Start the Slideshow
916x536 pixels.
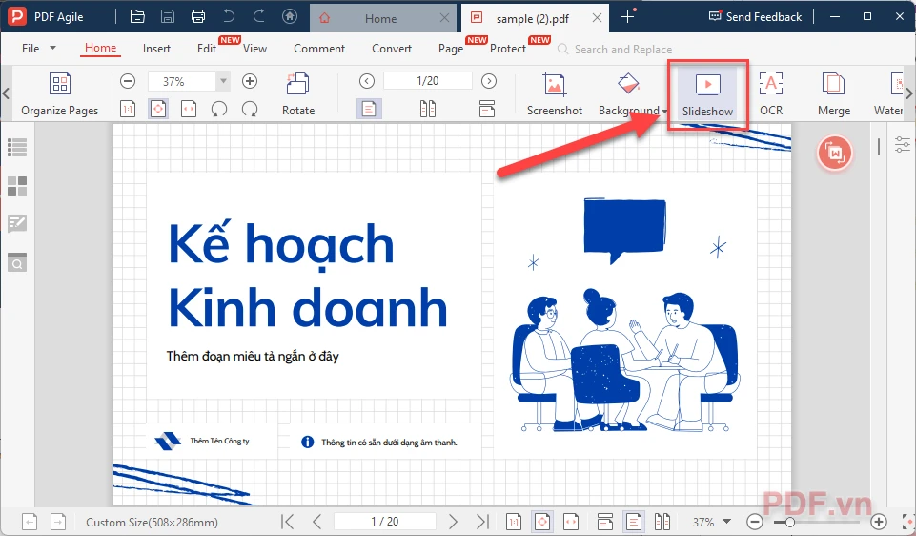point(707,94)
